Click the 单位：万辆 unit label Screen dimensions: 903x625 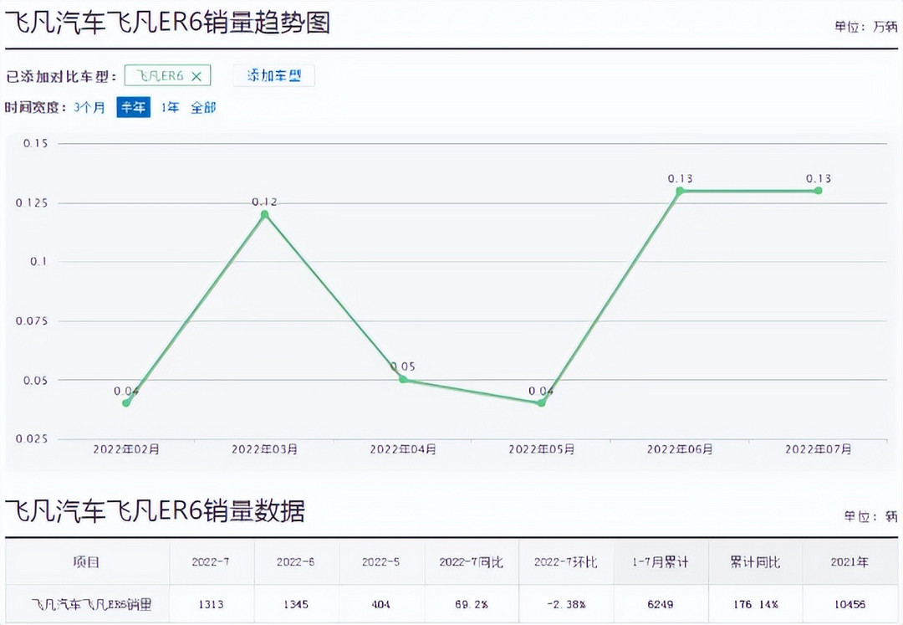[866, 27]
